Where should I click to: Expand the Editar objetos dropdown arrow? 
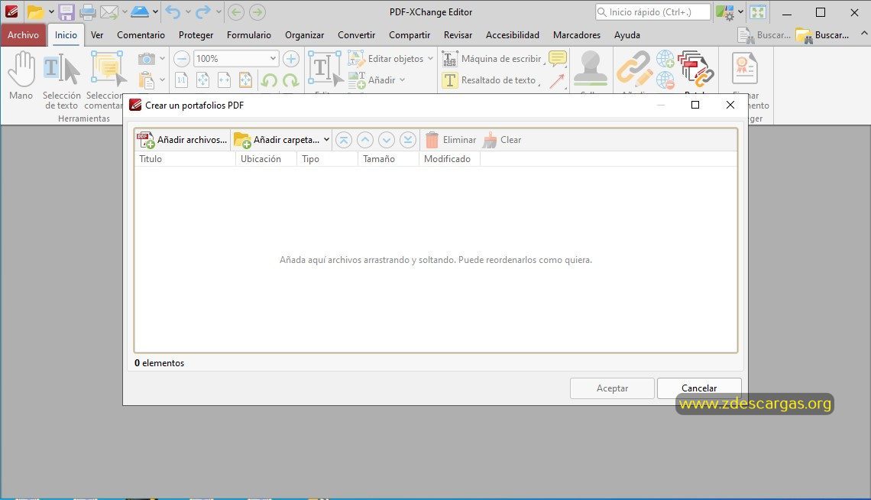430,58
